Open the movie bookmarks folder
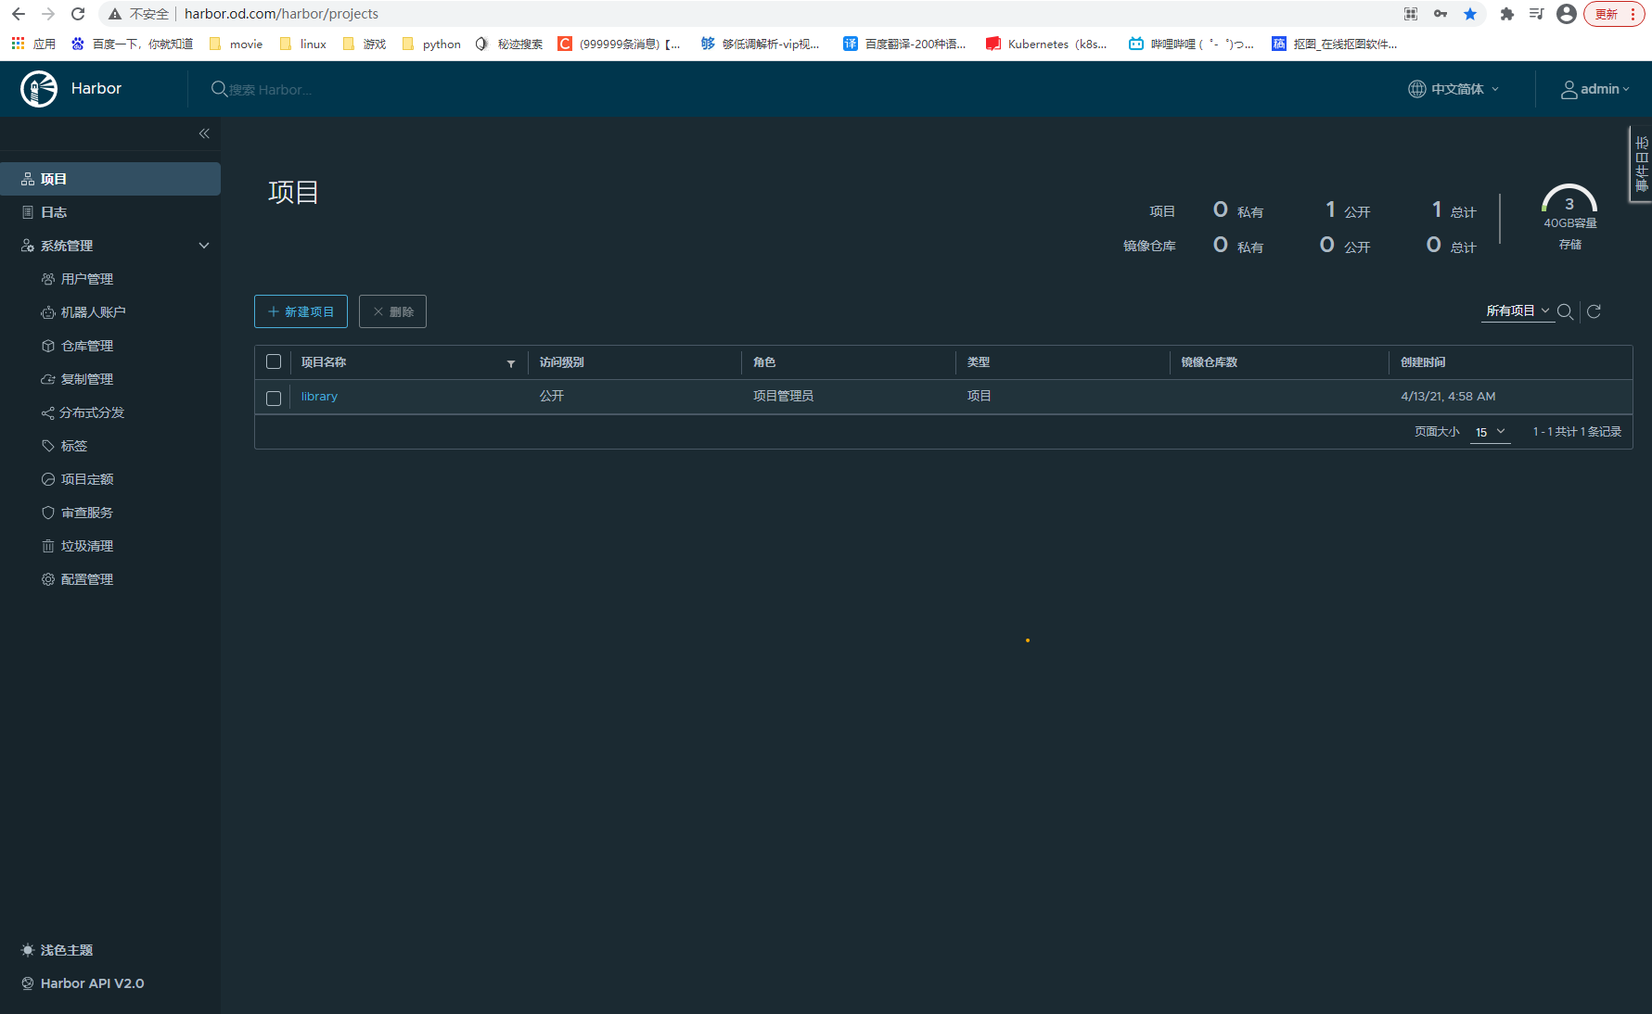The height and width of the screenshot is (1014, 1652). 237,44
